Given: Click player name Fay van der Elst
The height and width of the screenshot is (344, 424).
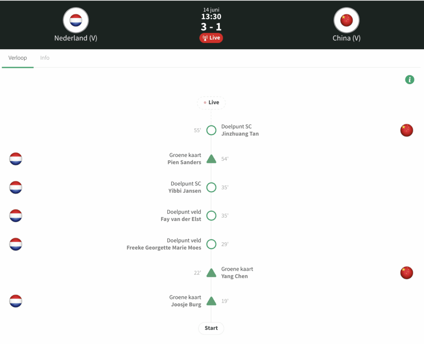Looking at the screenshot, I should (181, 219).
